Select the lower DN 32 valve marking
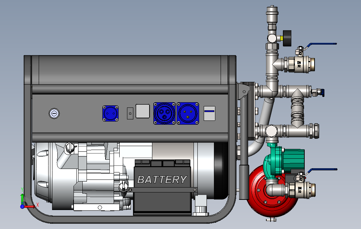Screen dimensions: 361x229 pyautogui.click(x=299, y=190)
